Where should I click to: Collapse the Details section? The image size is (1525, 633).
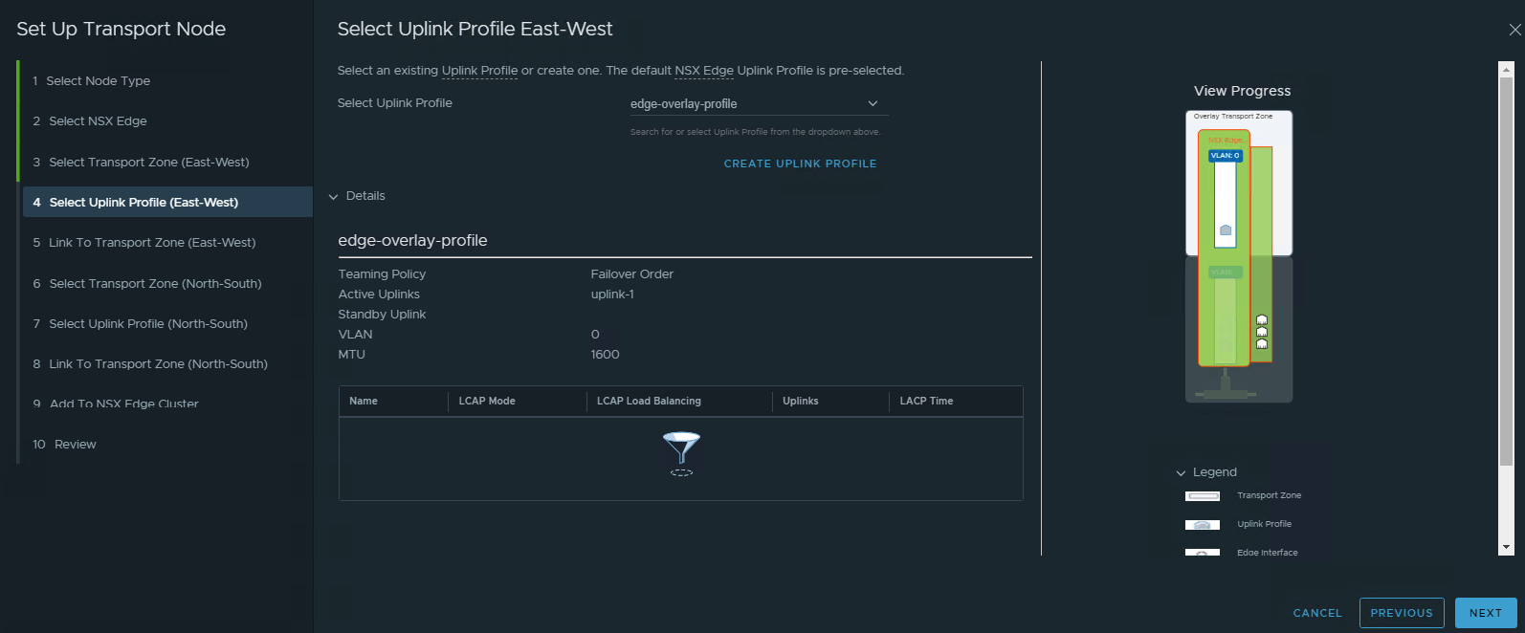(334, 196)
